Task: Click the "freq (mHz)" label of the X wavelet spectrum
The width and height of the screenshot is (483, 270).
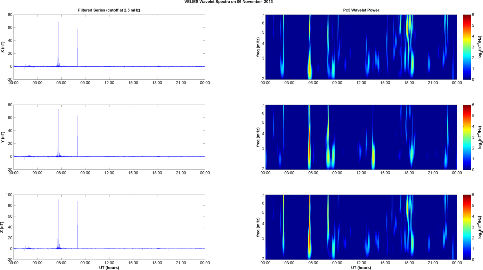Action: 258,47
